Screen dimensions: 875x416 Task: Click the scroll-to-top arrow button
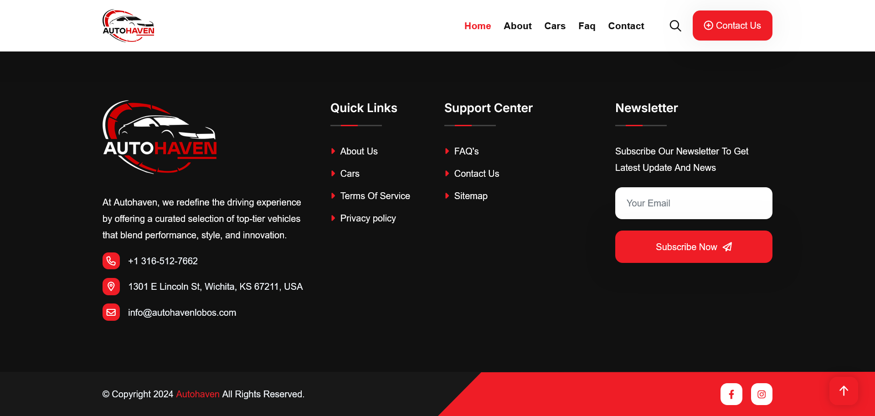(x=844, y=391)
